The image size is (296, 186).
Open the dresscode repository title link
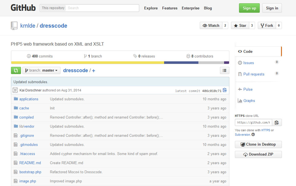point(53,26)
